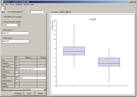The width and height of the screenshot is (137, 97).
Task: Click the group 2 boxplot box
Action: (109, 62)
